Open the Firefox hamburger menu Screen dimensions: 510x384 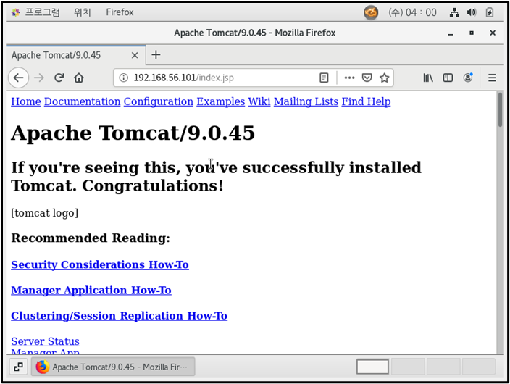pyautogui.click(x=492, y=78)
